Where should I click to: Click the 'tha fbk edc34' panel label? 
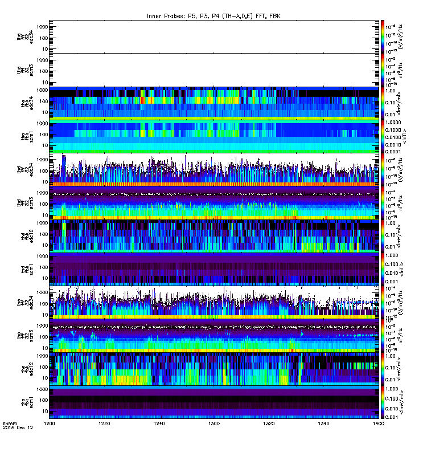27,103
